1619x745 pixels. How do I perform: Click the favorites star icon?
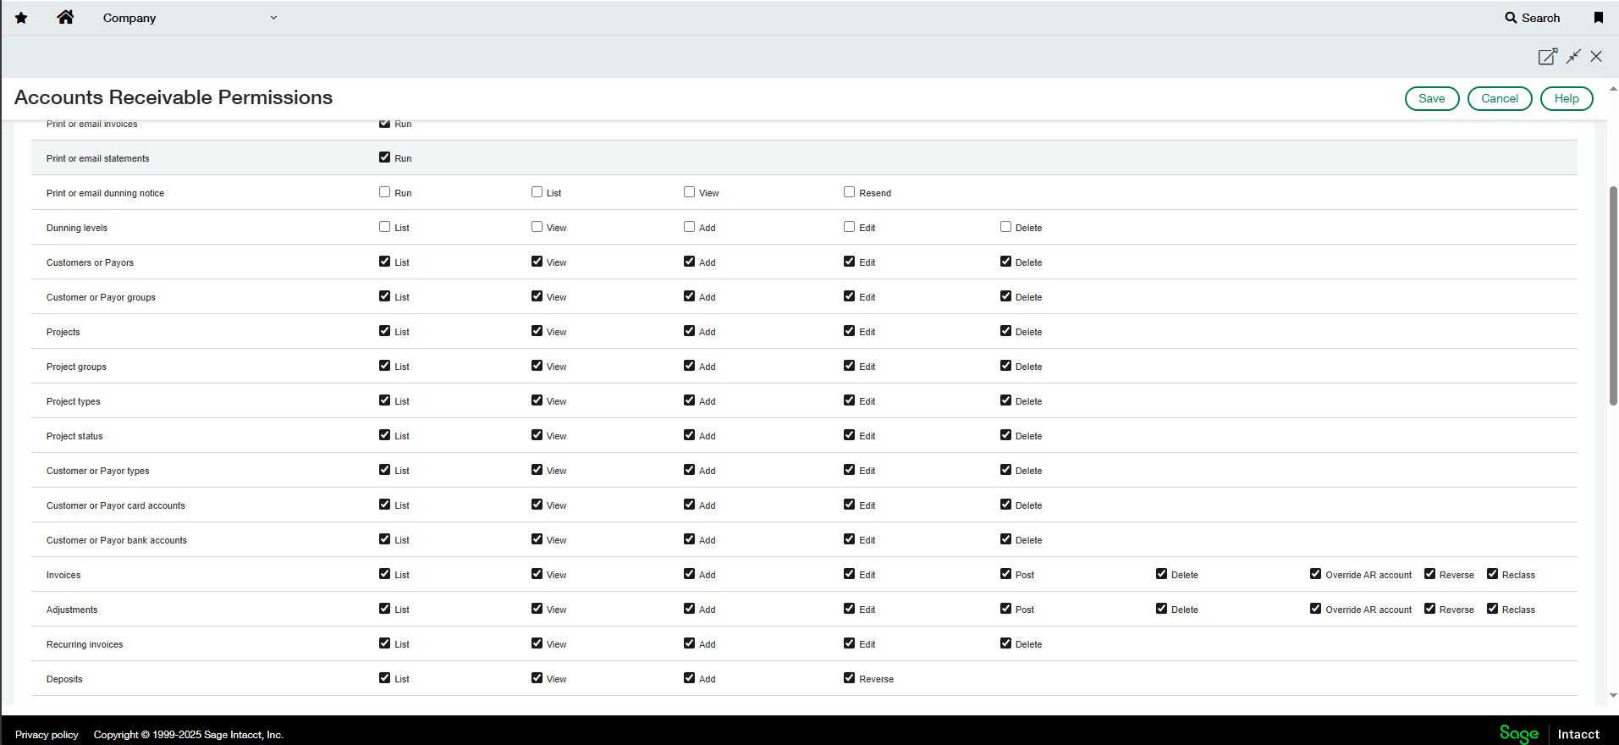(21, 18)
